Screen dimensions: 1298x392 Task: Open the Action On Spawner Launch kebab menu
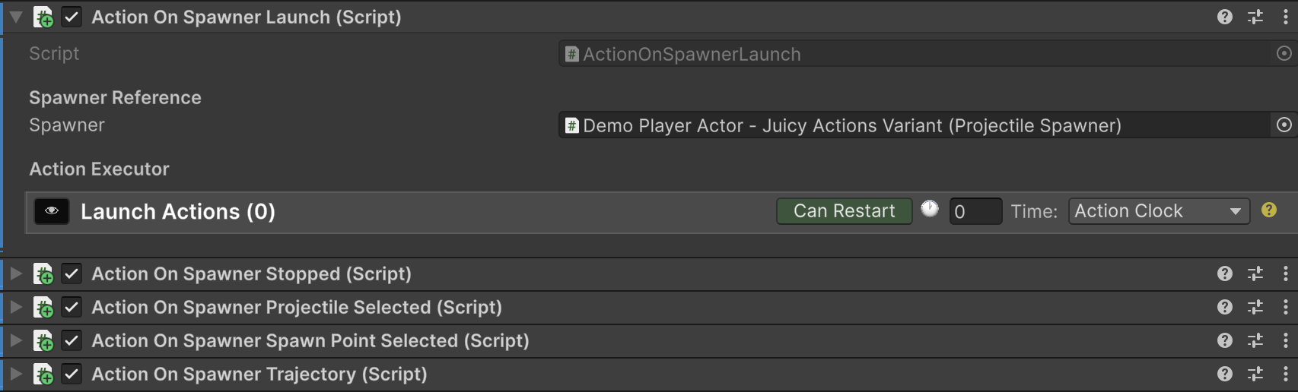(x=1285, y=17)
